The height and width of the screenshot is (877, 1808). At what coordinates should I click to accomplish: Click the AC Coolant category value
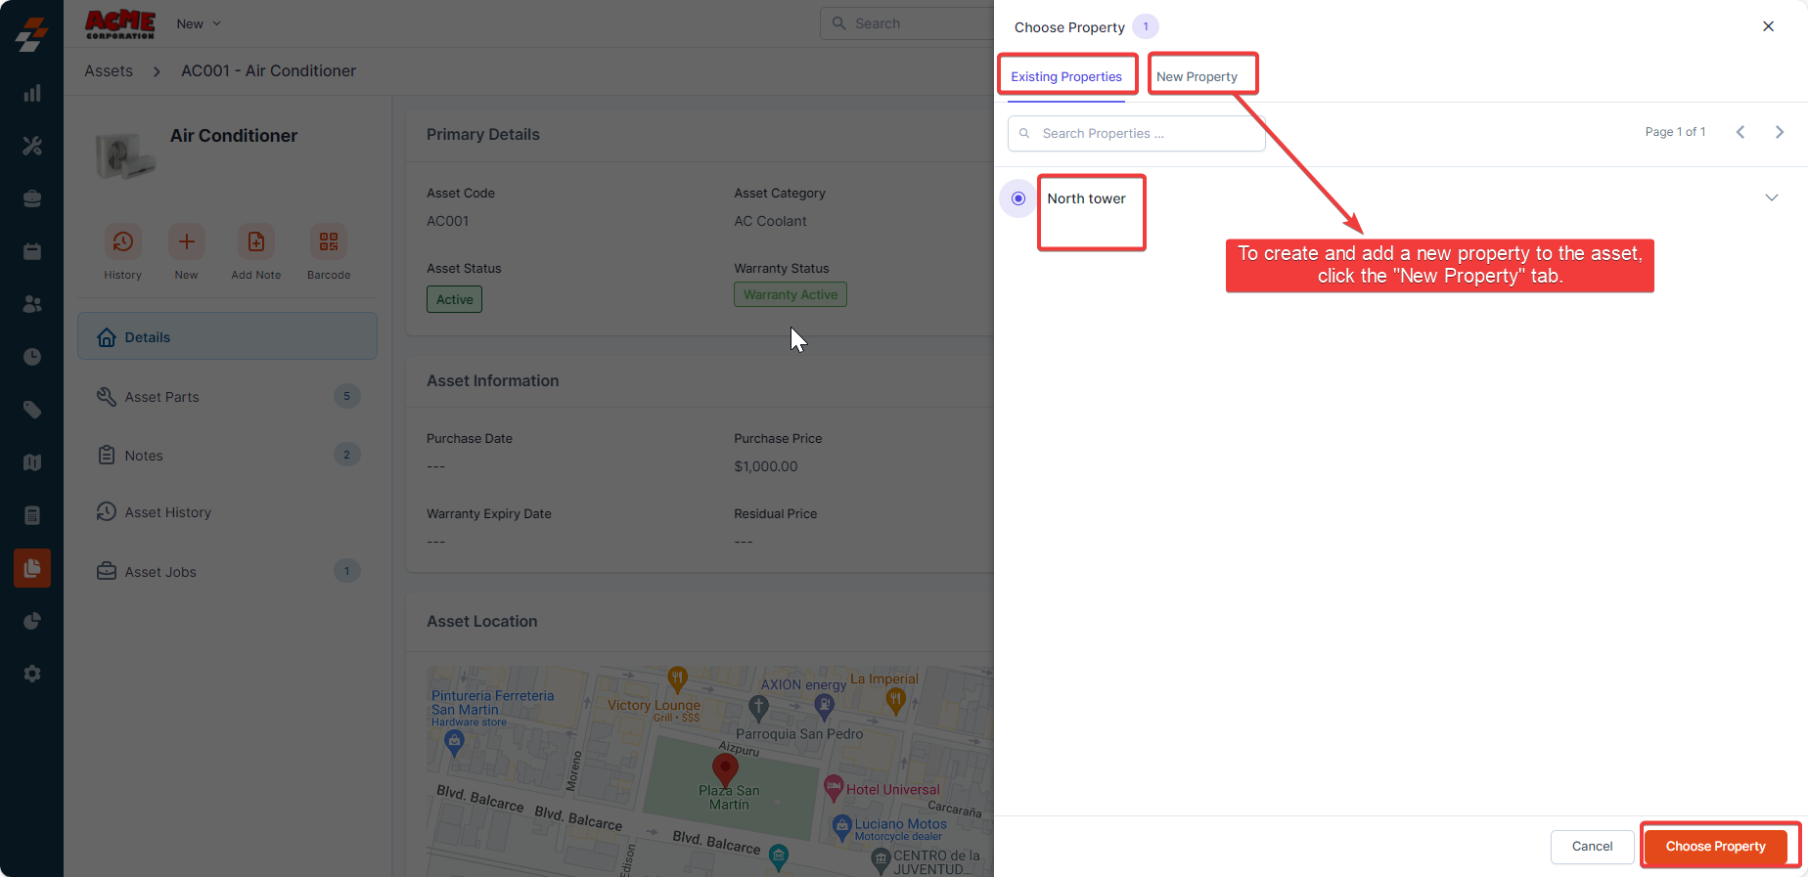pyautogui.click(x=770, y=221)
